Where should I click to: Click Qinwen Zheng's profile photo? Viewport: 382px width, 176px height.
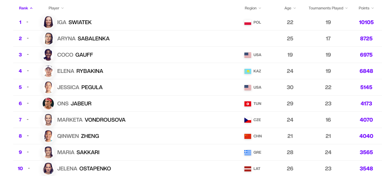click(48, 136)
